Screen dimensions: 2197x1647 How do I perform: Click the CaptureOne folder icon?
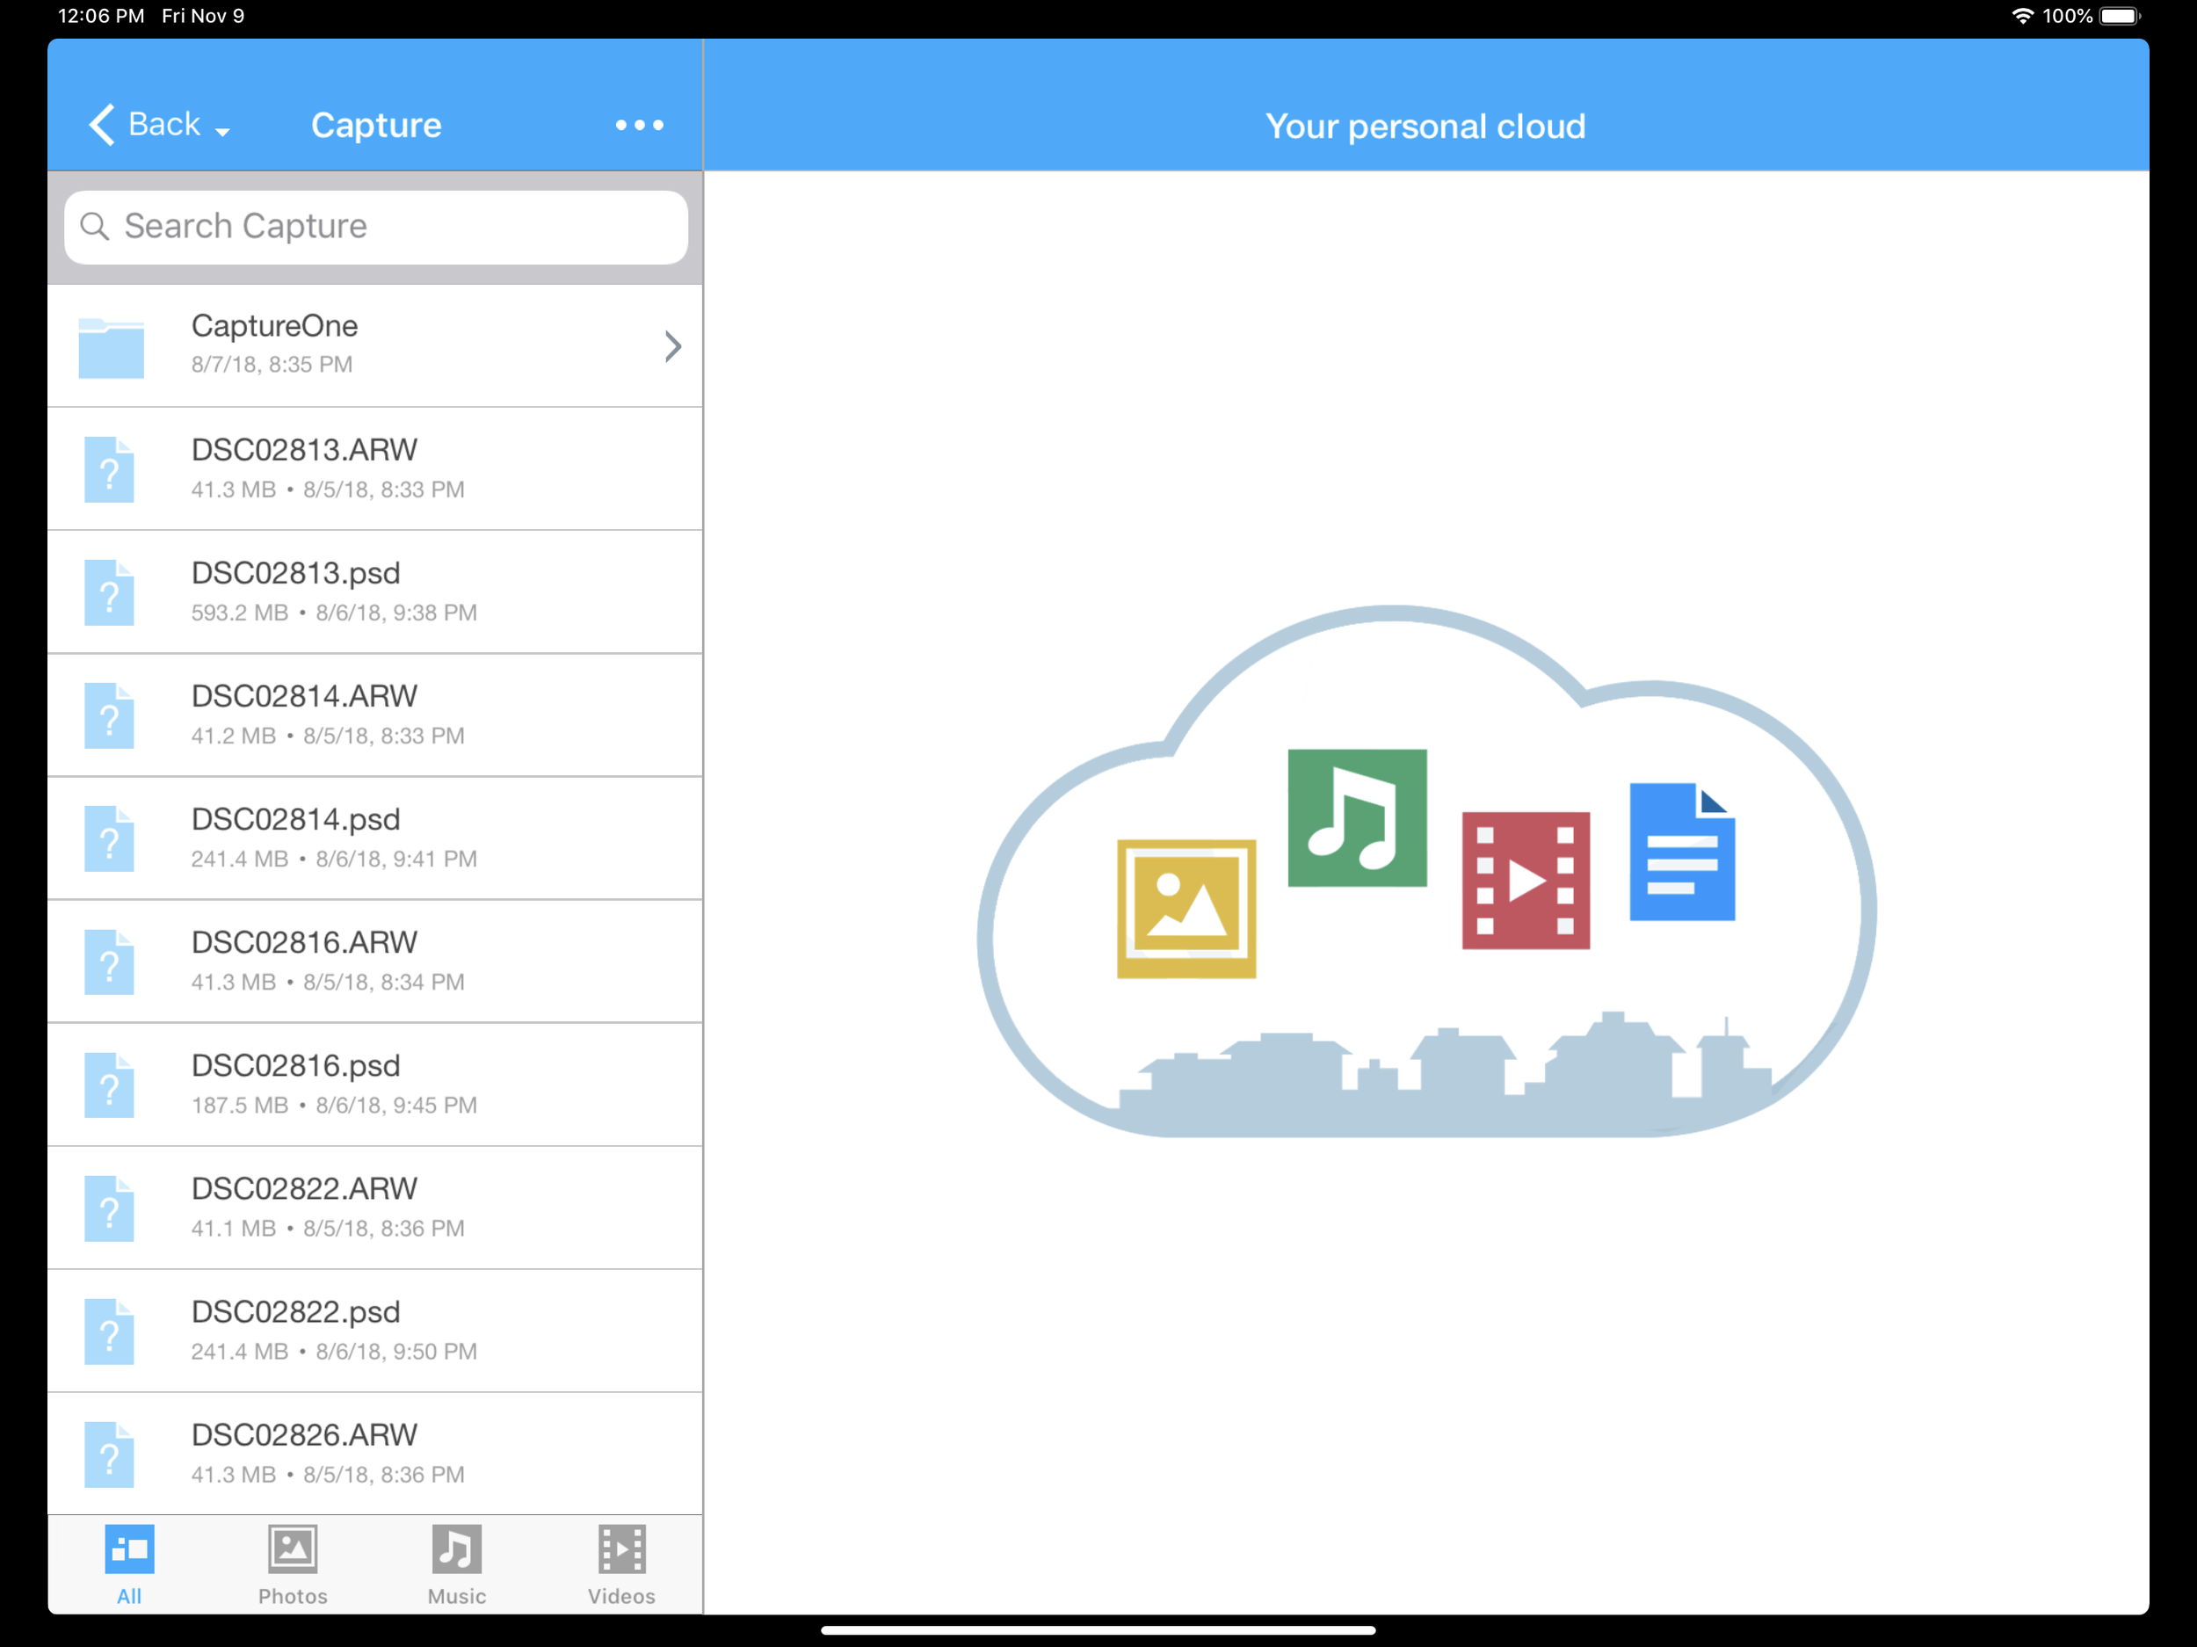(x=110, y=346)
